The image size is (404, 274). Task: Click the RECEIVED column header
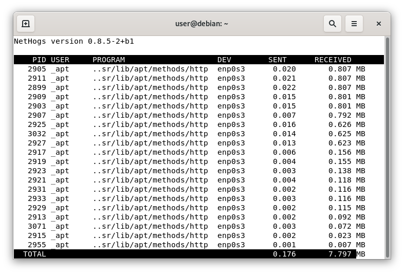(x=333, y=60)
